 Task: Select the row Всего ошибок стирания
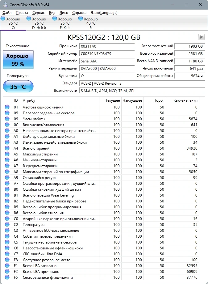pyautogui.click(x=101, y=213)
